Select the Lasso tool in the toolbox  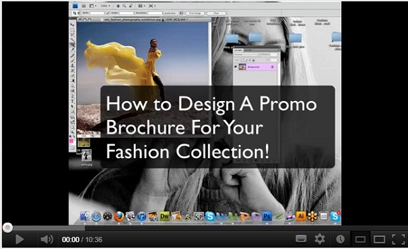coord(72,35)
